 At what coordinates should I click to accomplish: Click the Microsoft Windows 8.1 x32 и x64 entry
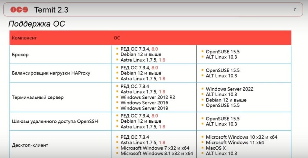coord(157,153)
